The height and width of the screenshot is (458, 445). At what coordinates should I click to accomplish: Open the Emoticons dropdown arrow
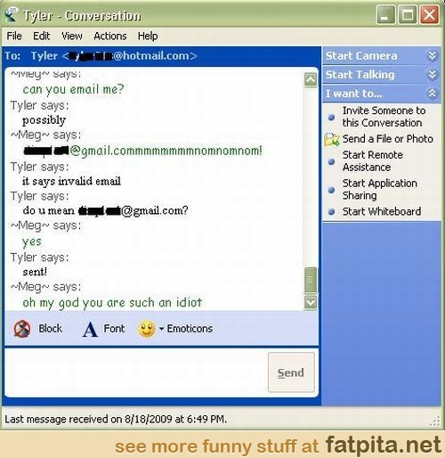coord(161,329)
